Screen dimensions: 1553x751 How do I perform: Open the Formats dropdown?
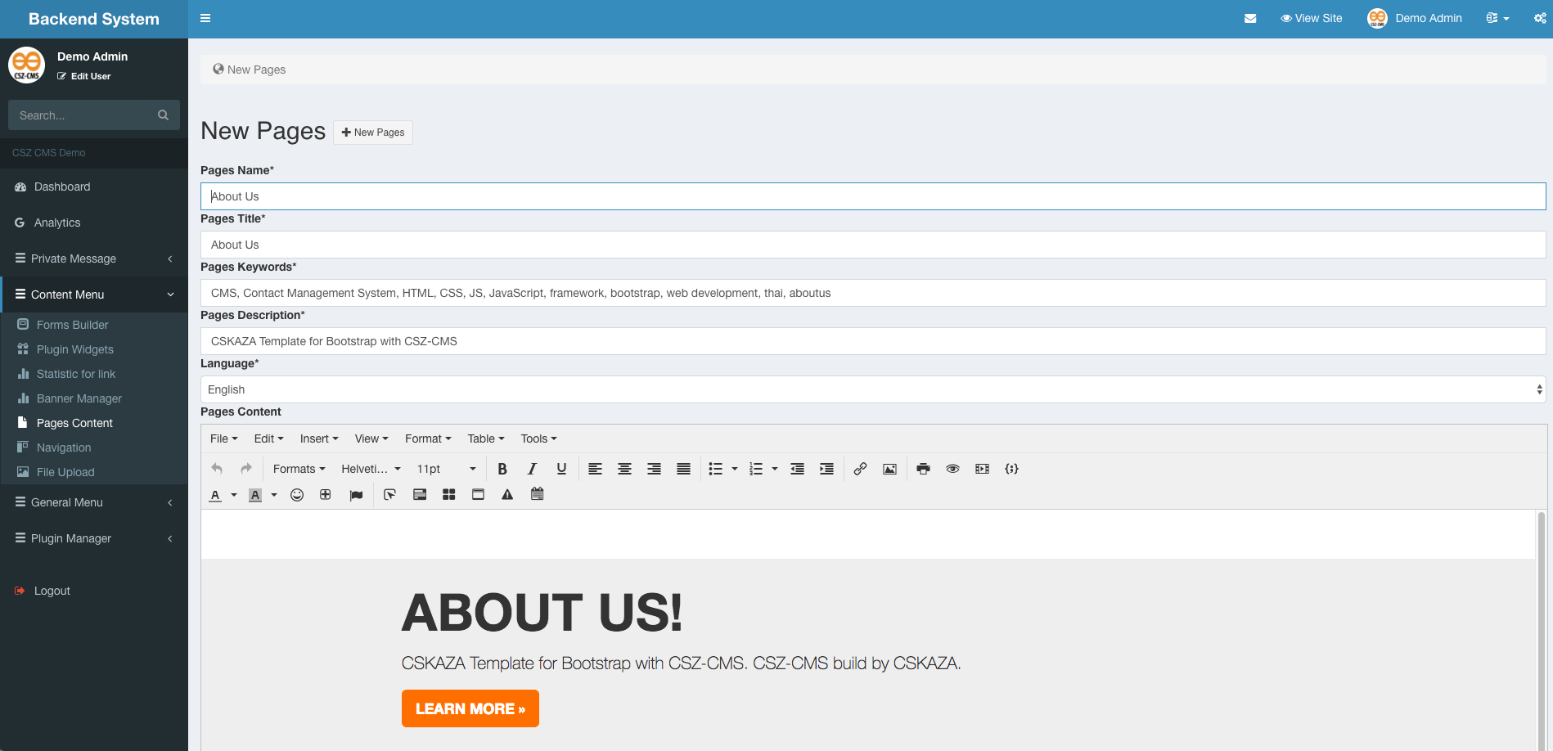(299, 469)
